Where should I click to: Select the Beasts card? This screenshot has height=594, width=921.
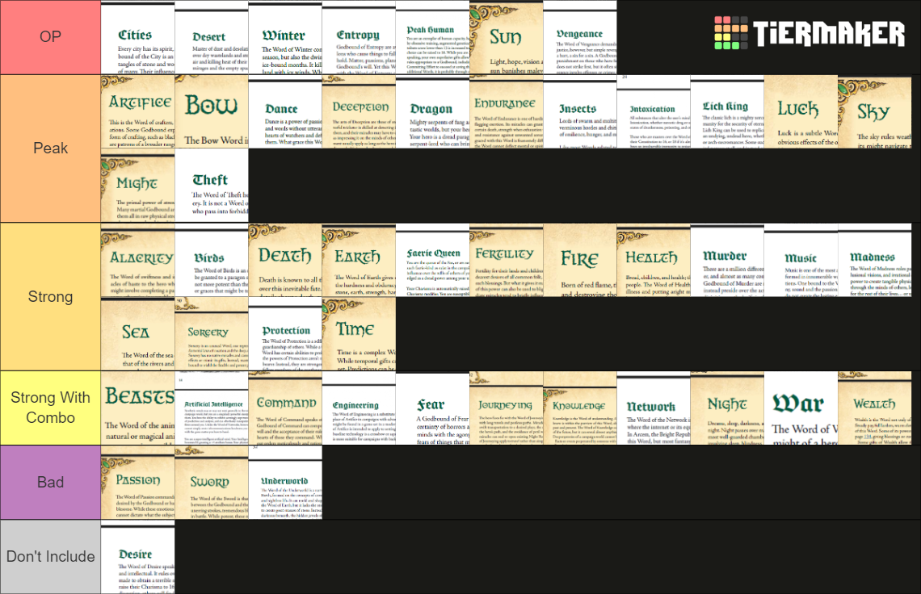click(x=137, y=408)
